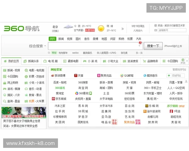Click into the main search input field
The height and width of the screenshot is (151, 189).
[95, 46]
